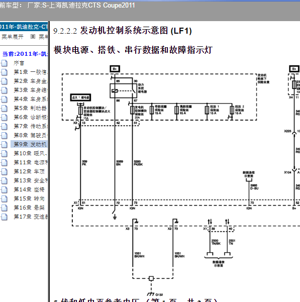The width and height of the screenshot is (300, 302).
Task: Click the 5290 PK/BK wire label
Action: pos(138,163)
